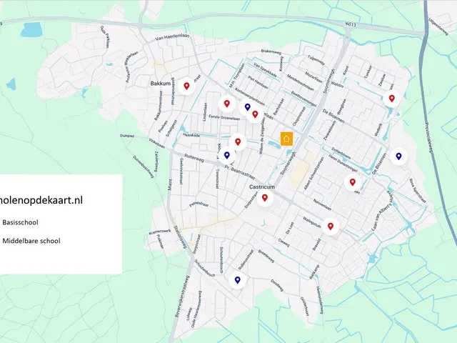Click the Bakkum place name
This screenshot has height=343, width=457.
[x=160, y=84]
